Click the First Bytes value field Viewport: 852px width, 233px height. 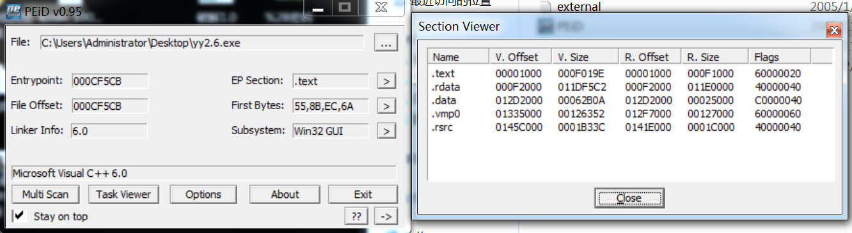(x=330, y=106)
